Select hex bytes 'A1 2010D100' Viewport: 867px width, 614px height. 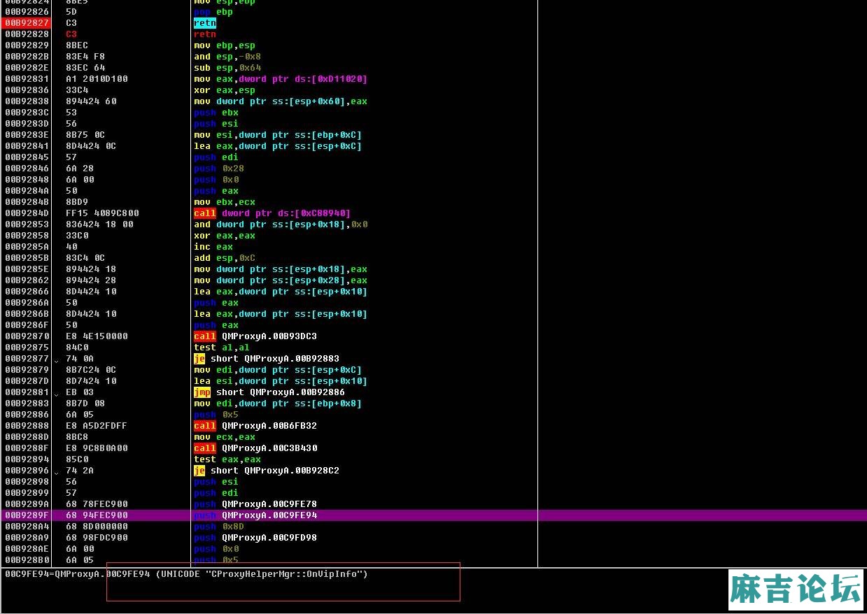(97, 79)
